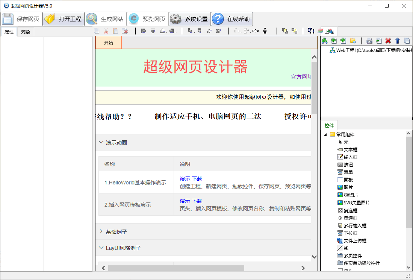Click the clipboard paste icon
This screenshot has width=413, height=280.
tap(115, 31)
